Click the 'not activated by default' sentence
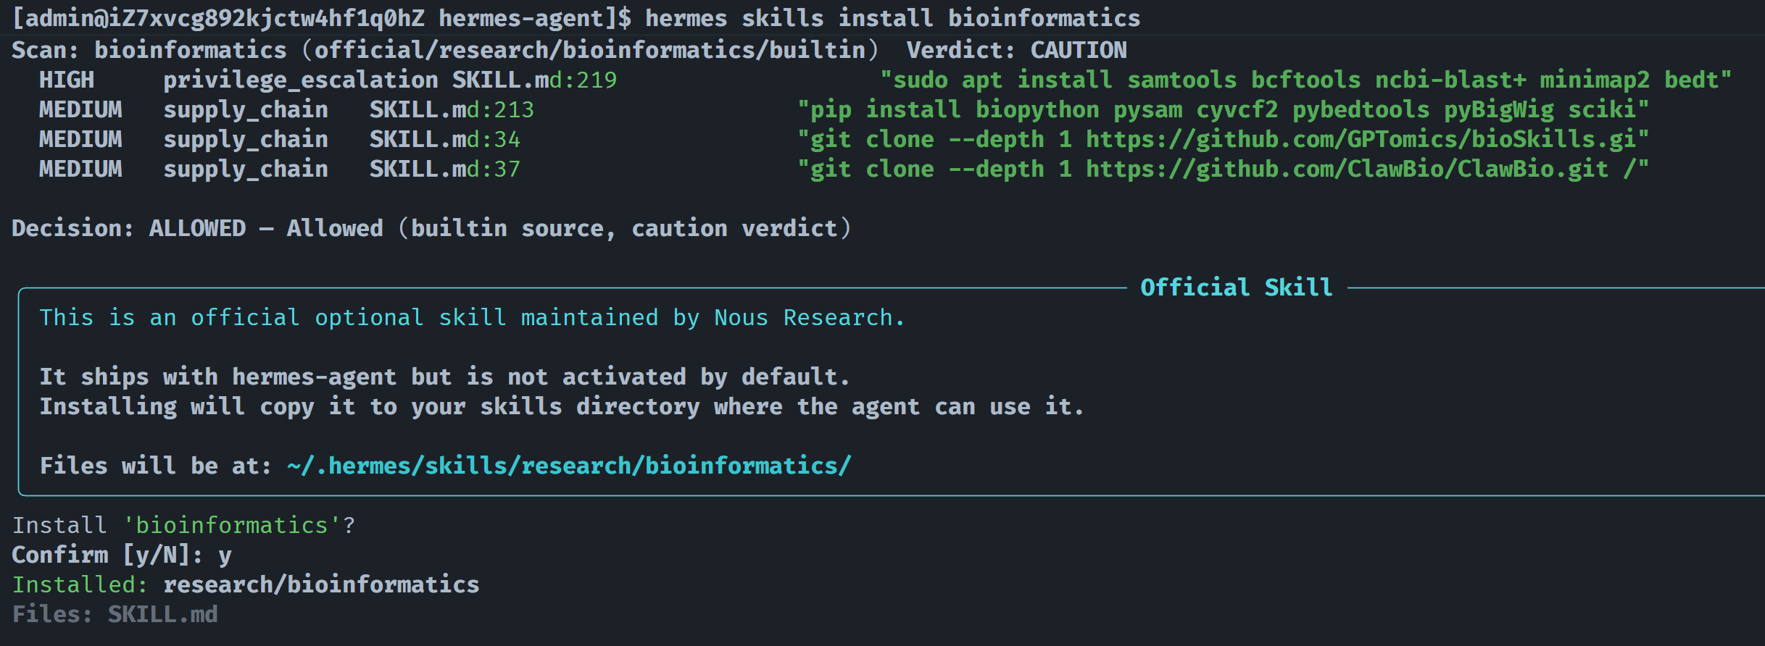This screenshot has height=646, width=1765. [444, 377]
